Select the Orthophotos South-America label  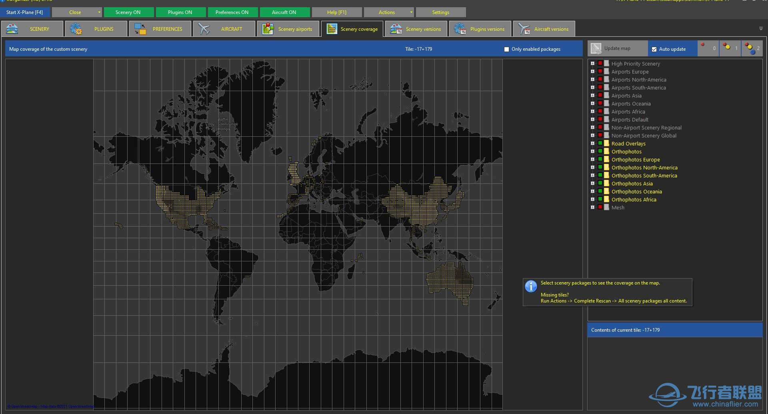point(644,175)
